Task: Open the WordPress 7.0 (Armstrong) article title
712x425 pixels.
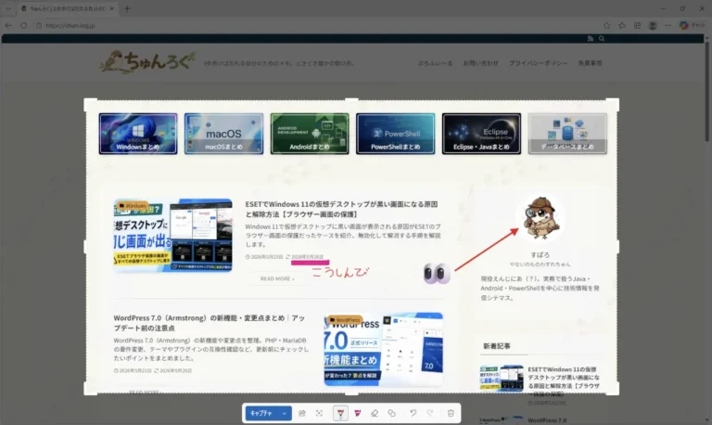Action: tap(210, 323)
